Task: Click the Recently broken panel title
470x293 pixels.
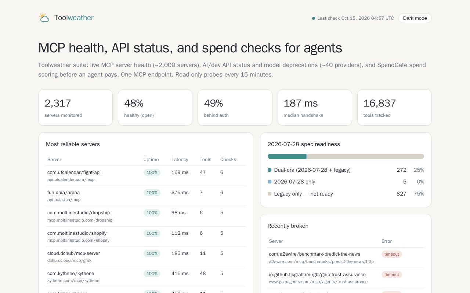Action: click(288, 226)
